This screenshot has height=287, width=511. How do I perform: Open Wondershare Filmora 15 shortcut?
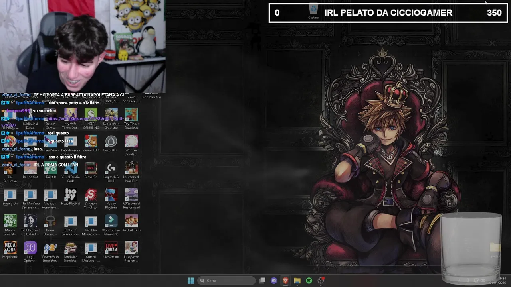pos(111,225)
